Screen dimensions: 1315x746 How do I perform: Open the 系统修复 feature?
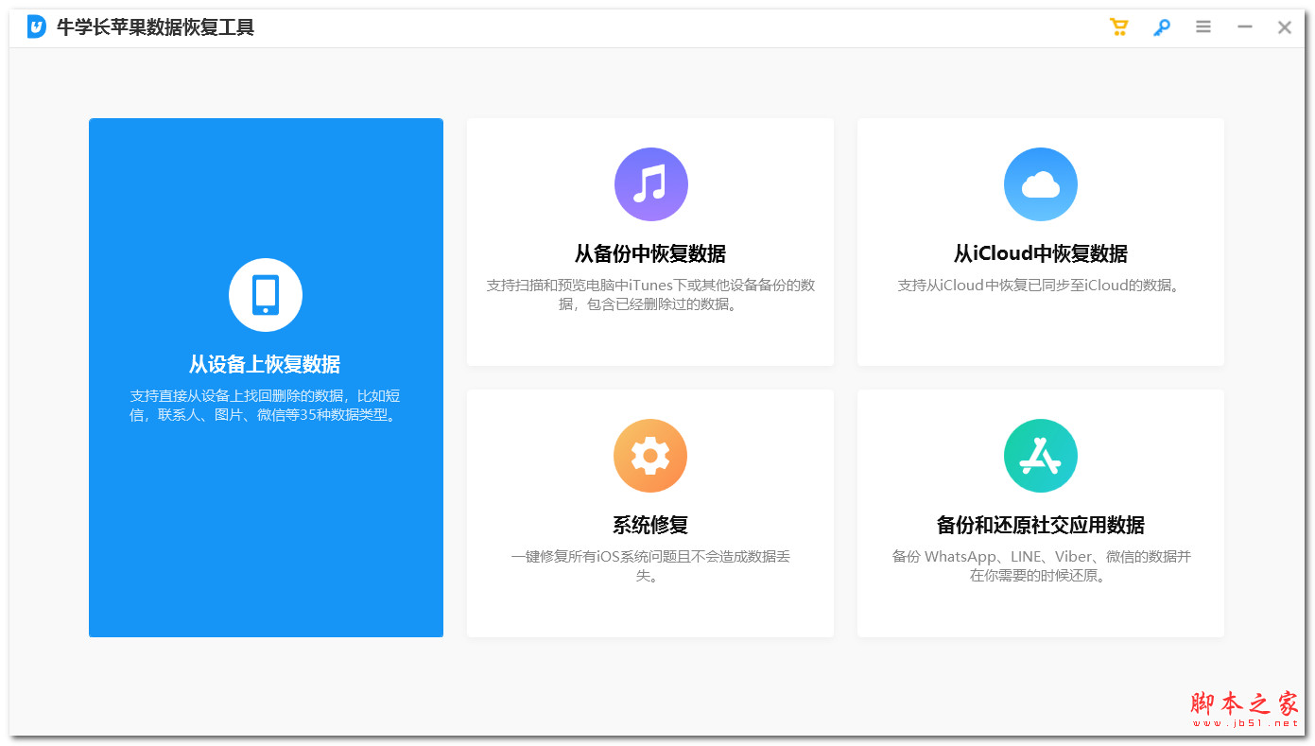(650, 513)
